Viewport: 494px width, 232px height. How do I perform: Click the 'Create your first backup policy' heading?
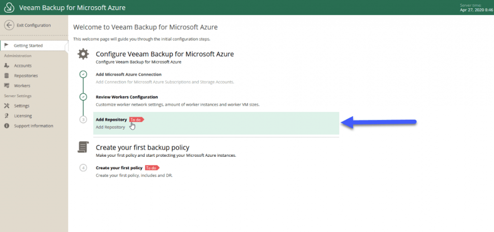pyautogui.click(x=142, y=147)
